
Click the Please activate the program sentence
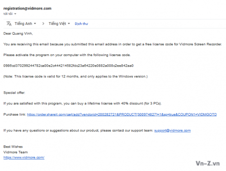tap(67, 55)
